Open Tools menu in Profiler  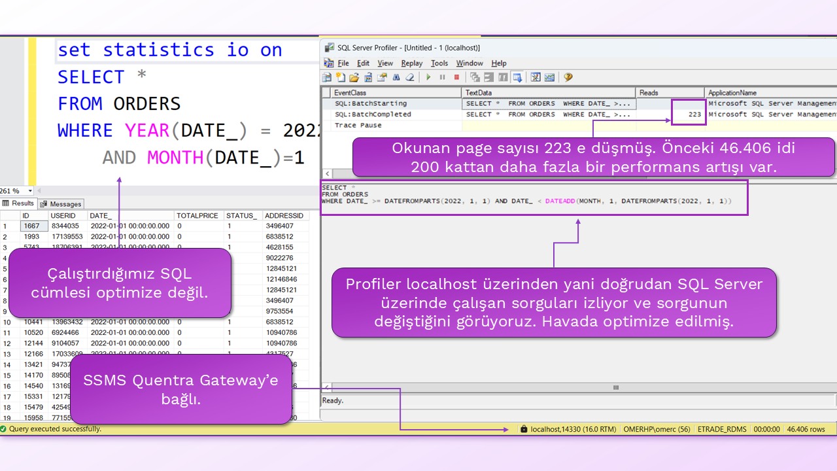[x=439, y=63]
